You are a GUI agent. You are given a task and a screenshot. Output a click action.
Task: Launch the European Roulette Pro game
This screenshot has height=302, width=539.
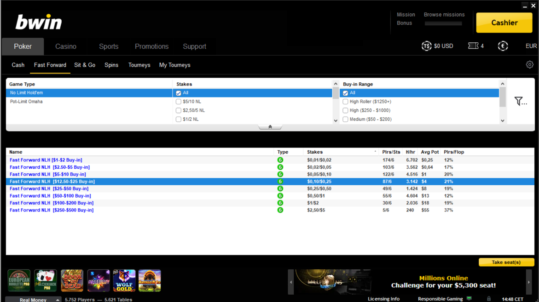(x=19, y=280)
